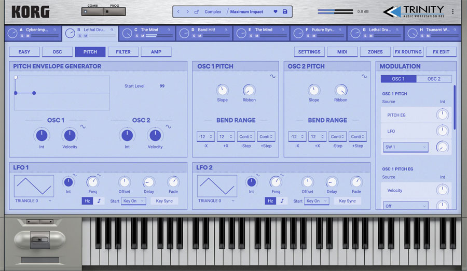
Task: Search timbre D Band Hit! magnifier icon
Action: click(226, 30)
